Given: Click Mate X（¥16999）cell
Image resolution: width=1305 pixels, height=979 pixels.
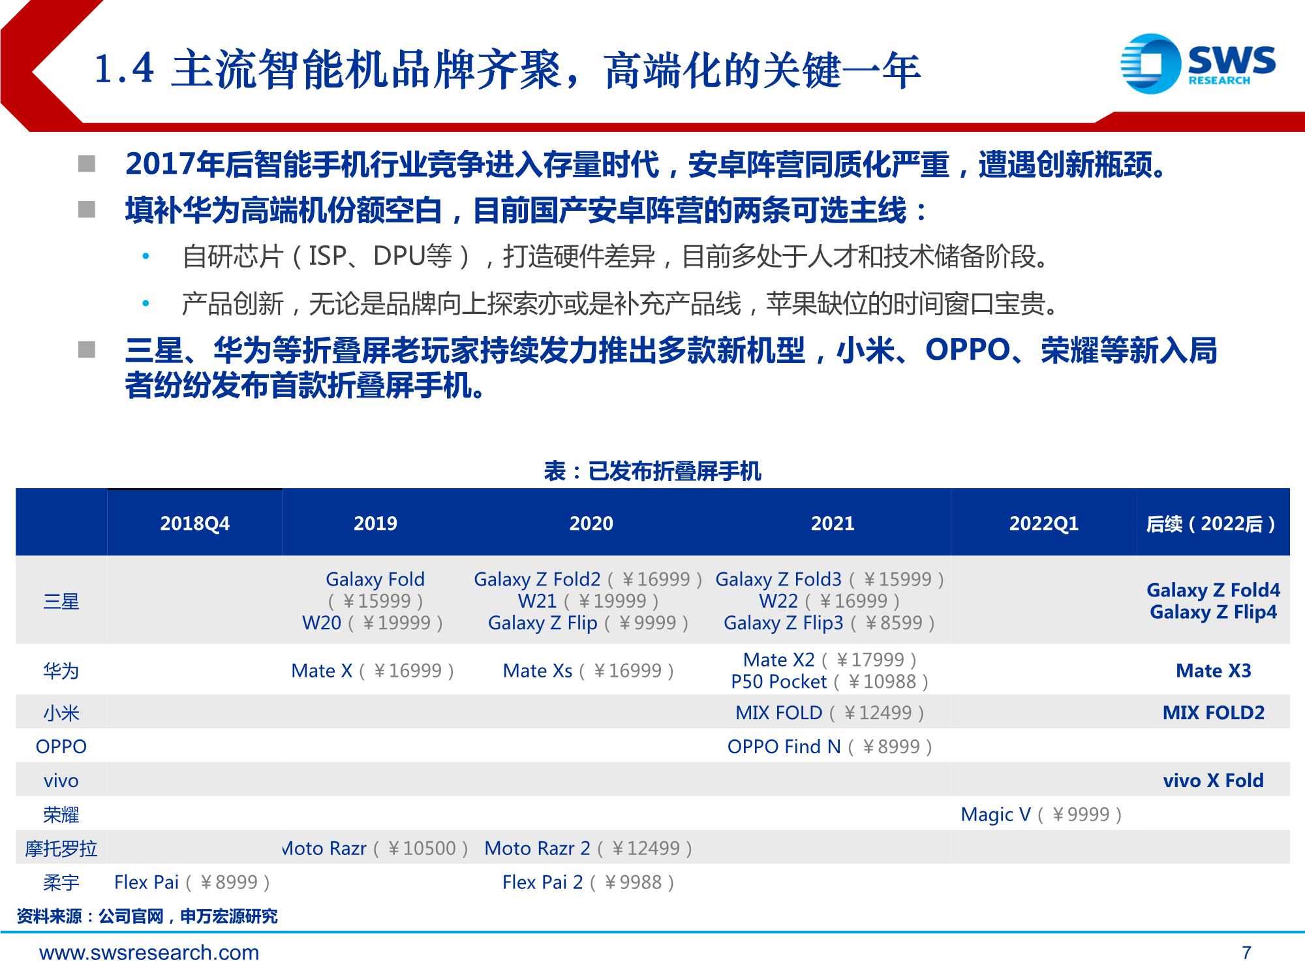Looking at the screenshot, I should (373, 670).
